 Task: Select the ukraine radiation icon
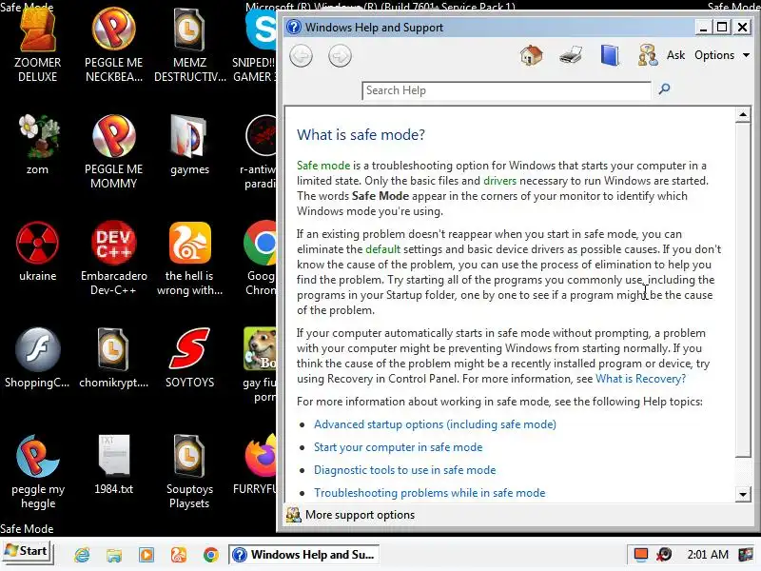(x=37, y=251)
